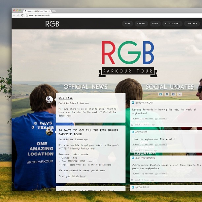Open the Events navigation item
The height and width of the screenshot is (202, 202).
pyautogui.click(x=141, y=23)
